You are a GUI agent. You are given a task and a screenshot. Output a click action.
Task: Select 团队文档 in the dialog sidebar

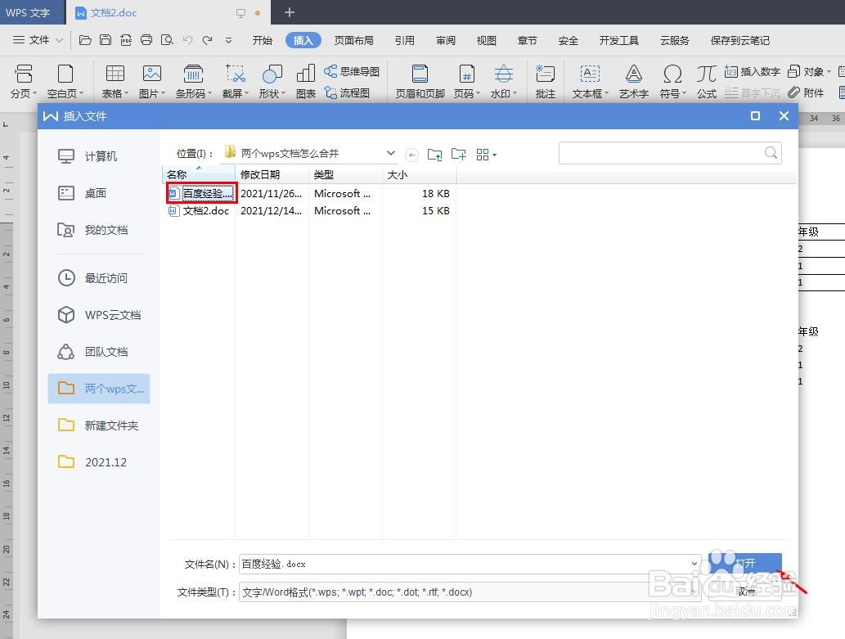click(x=99, y=352)
